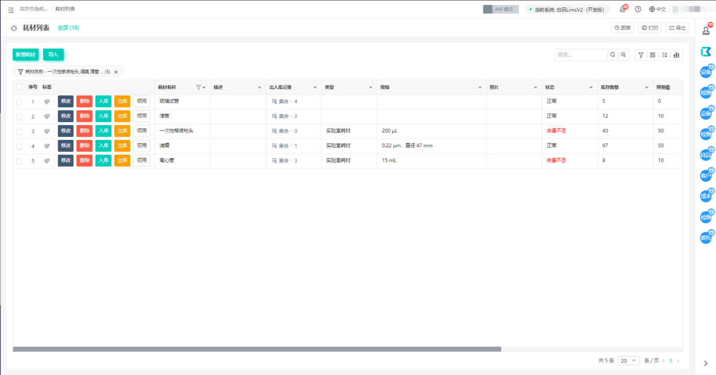Type in the 搜索 search field
Image resolution: width=716 pixels, height=375 pixels.
click(581, 55)
